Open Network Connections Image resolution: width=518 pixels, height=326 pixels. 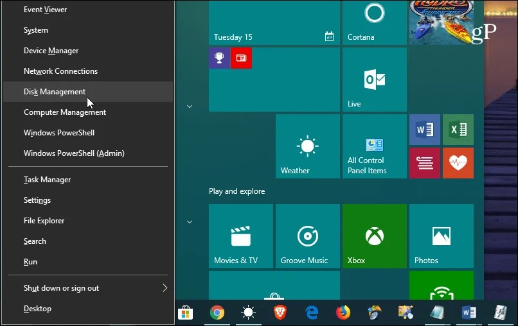coord(88,71)
